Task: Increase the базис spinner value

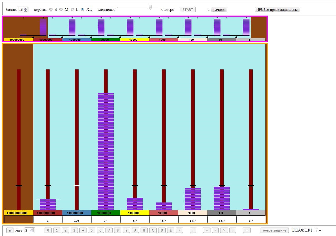Action: coord(26,8)
